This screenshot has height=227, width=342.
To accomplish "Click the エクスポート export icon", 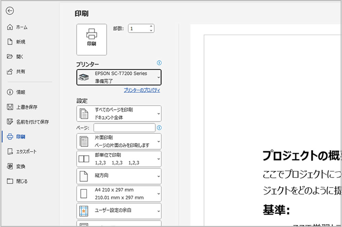I will click(x=10, y=151).
